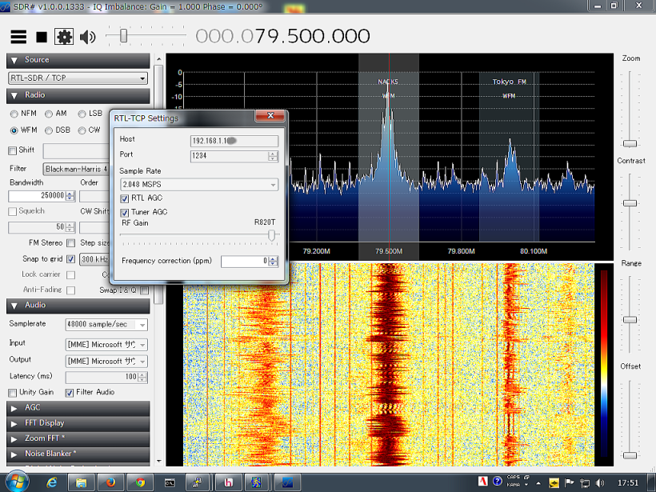Click the Port 1234 field
Screen dimensions: 656x492
234,156
